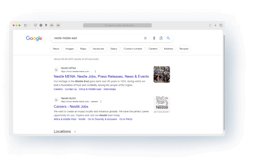Open the sidebar toggle icon in Safari toolbar
Viewport: 254px width, 164px height.
point(26,25)
